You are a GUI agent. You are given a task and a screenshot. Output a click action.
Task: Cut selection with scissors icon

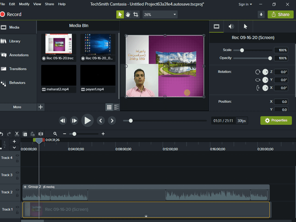pos(17,134)
